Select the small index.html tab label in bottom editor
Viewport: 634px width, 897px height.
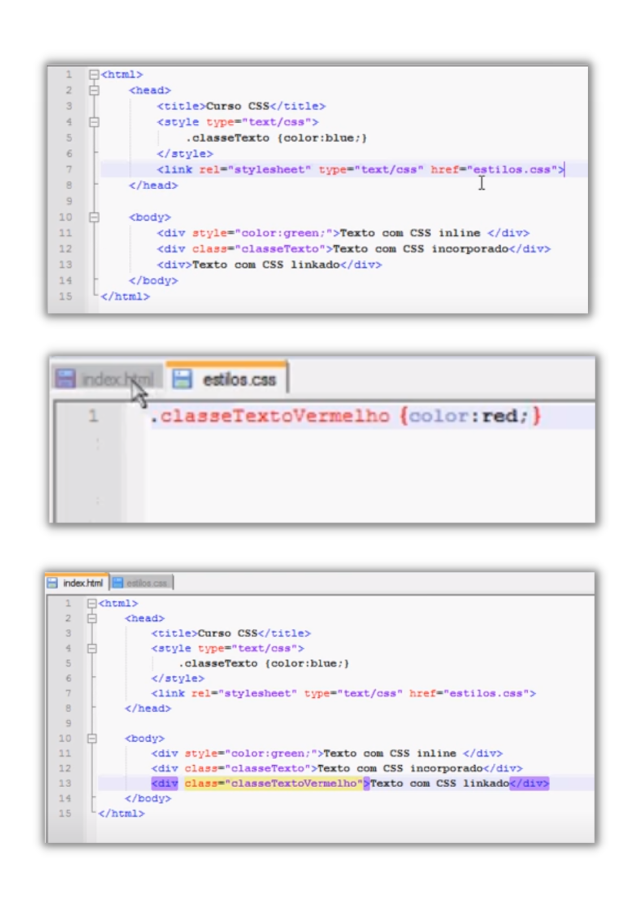point(83,583)
